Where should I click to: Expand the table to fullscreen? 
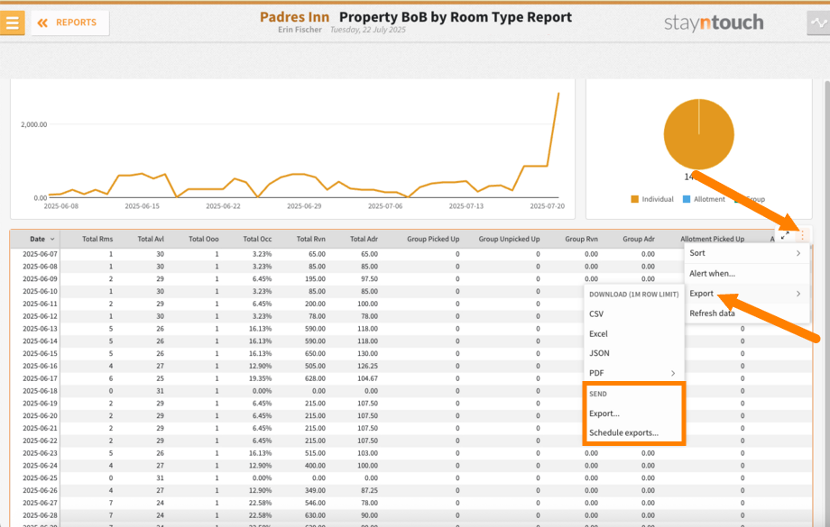[x=785, y=235]
